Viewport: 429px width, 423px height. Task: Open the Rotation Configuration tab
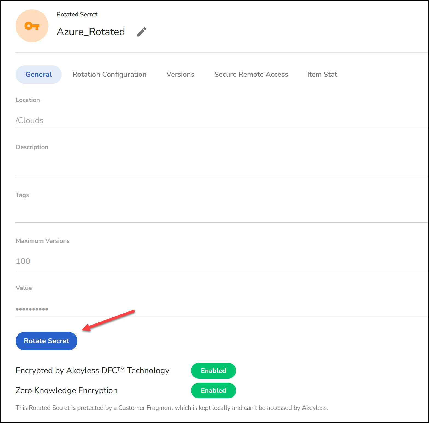coord(109,74)
